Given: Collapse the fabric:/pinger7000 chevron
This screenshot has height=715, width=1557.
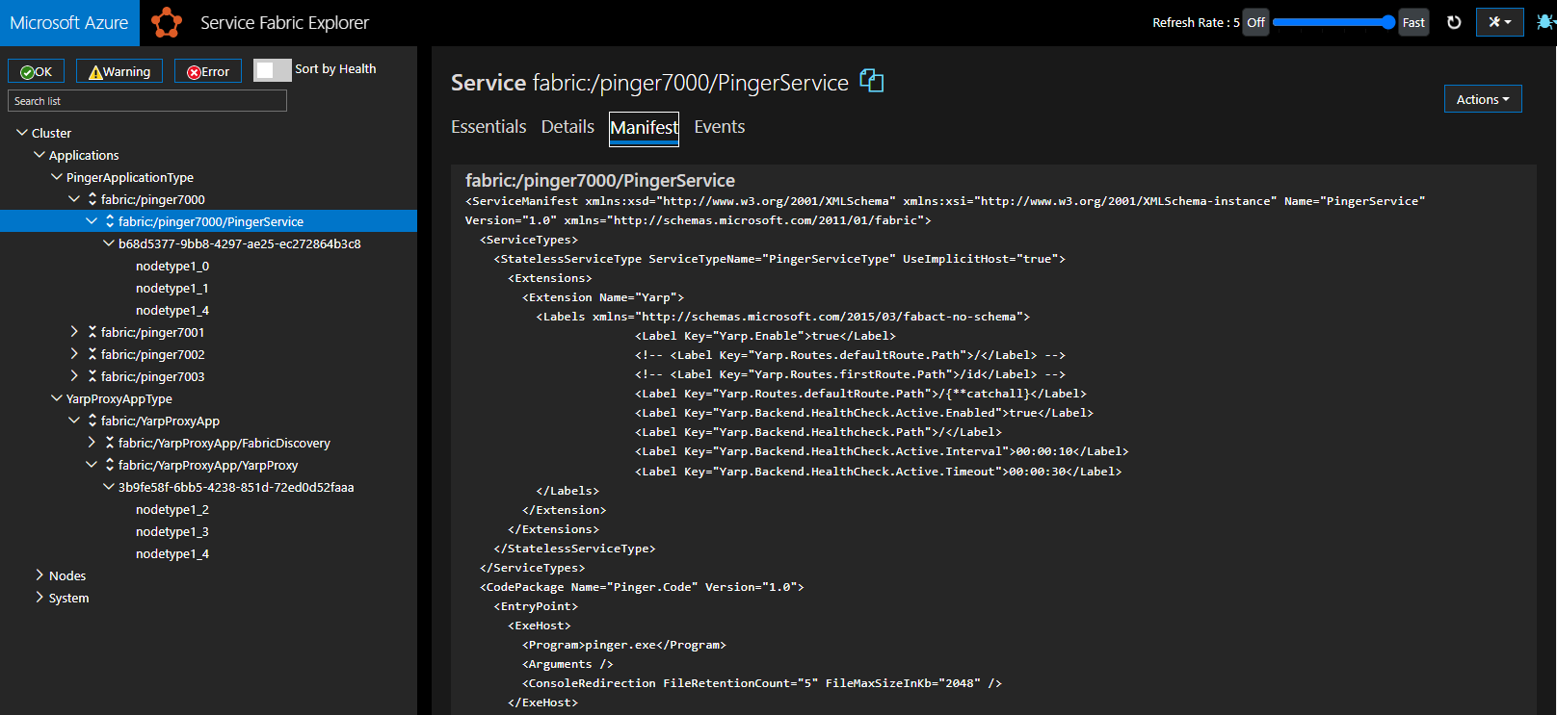Looking at the screenshot, I should tap(74, 198).
